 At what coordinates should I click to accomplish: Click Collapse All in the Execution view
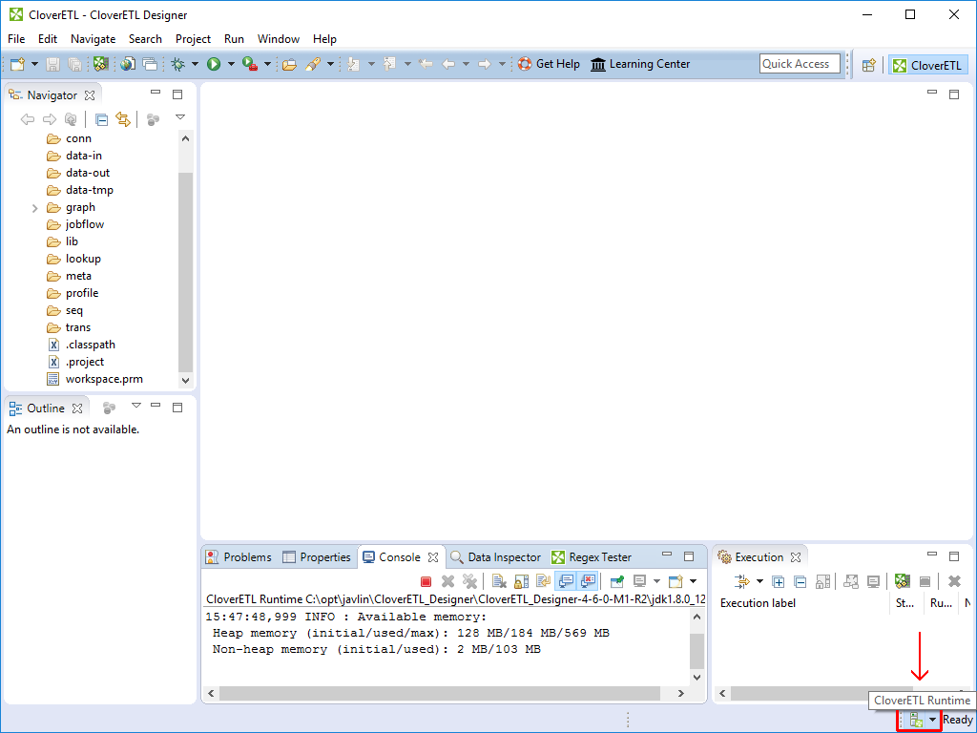pos(800,581)
